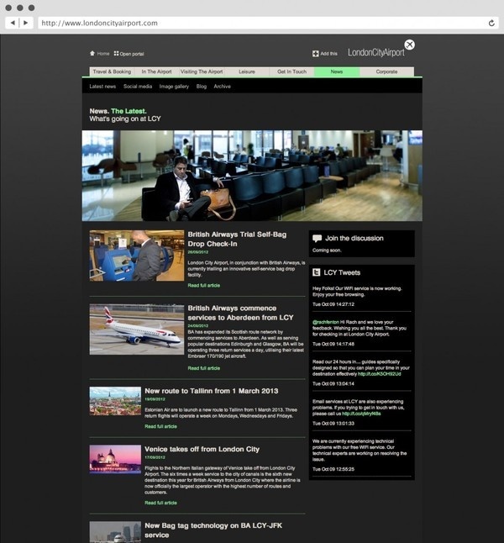The height and width of the screenshot is (543, 504).
Task: Open BA services to Aberdeen headline
Action: pos(240,313)
